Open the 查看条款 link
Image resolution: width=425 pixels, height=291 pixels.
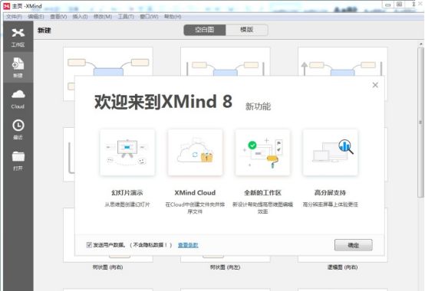pyautogui.click(x=188, y=245)
